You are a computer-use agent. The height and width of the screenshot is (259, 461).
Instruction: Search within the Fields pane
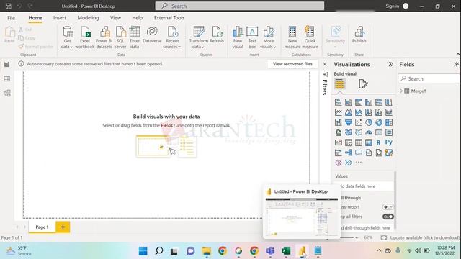(429, 78)
